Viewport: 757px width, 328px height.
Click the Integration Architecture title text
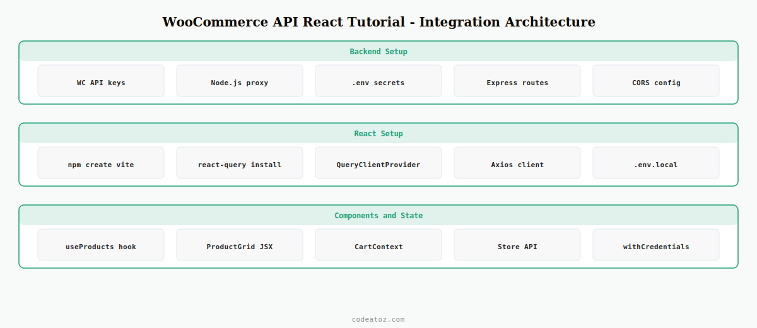pos(507,22)
